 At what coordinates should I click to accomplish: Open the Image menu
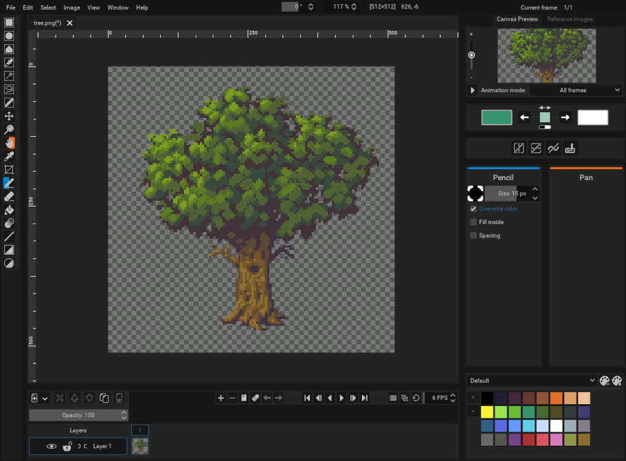point(72,7)
